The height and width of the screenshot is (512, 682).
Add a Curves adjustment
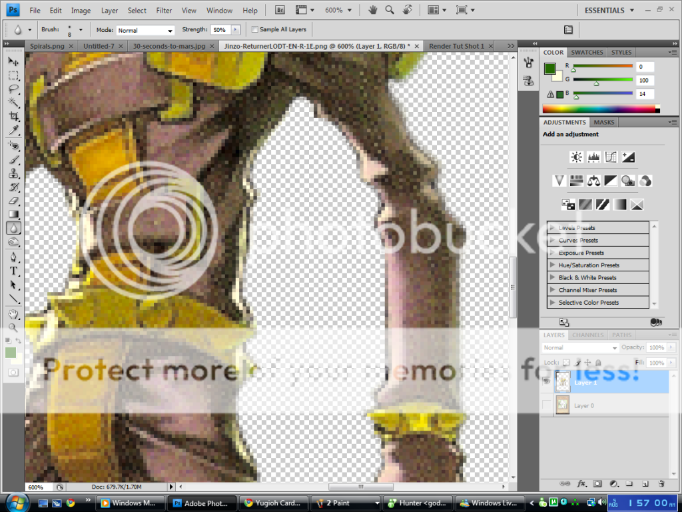[610, 157]
